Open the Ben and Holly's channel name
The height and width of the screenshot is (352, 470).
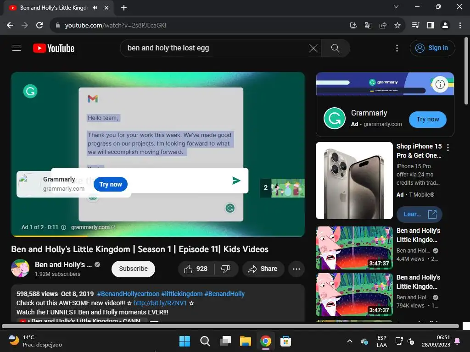[x=63, y=264]
